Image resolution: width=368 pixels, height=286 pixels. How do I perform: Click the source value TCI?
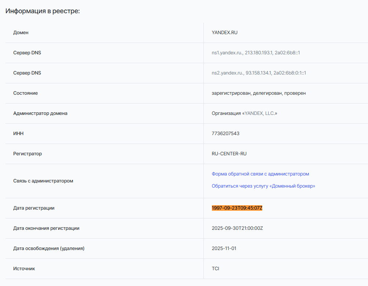[x=216, y=269]
